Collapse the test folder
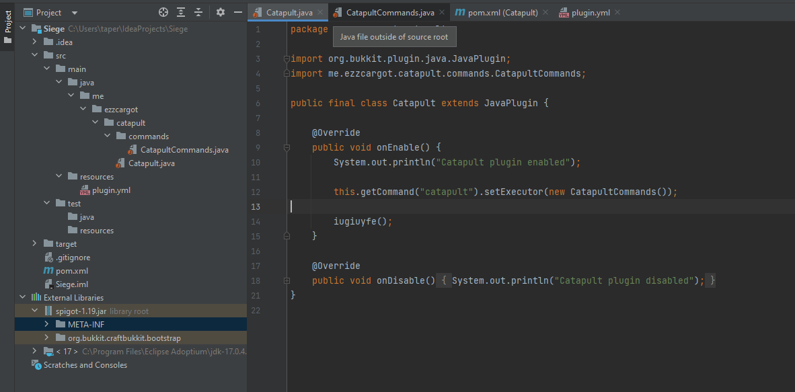This screenshot has height=392, width=795. 46,203
